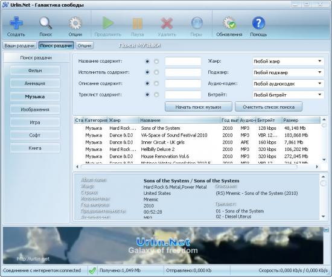This screenshot has width=332, height=277.
Task: Click the Urlin.Net title bar app icon
Action: 5,4
